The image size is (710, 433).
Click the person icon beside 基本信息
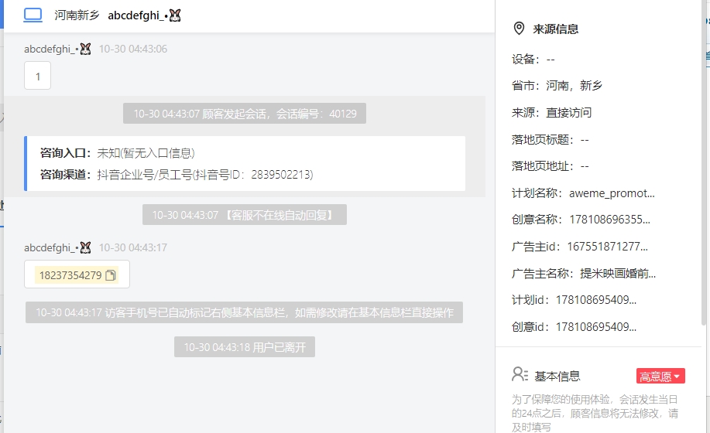(520, 375)
